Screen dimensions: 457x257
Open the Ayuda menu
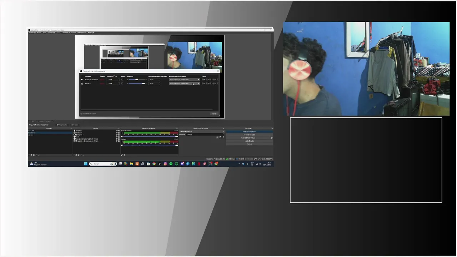tap(91, 32)
